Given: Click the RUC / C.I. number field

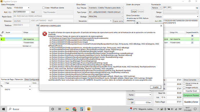Looking at the screenshot, I should [21, 12].
